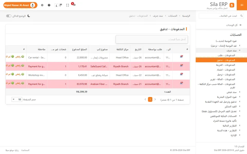Expand تدقيق وترحيل قيد العهدة النقدية section
Image resolution: width=247 pixels, height=154 pixels.
240,102
